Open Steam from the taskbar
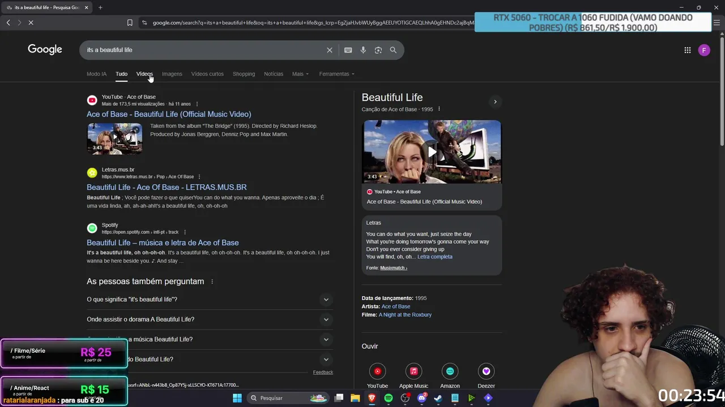Screen dimensions: 725x407 point(438,398)
